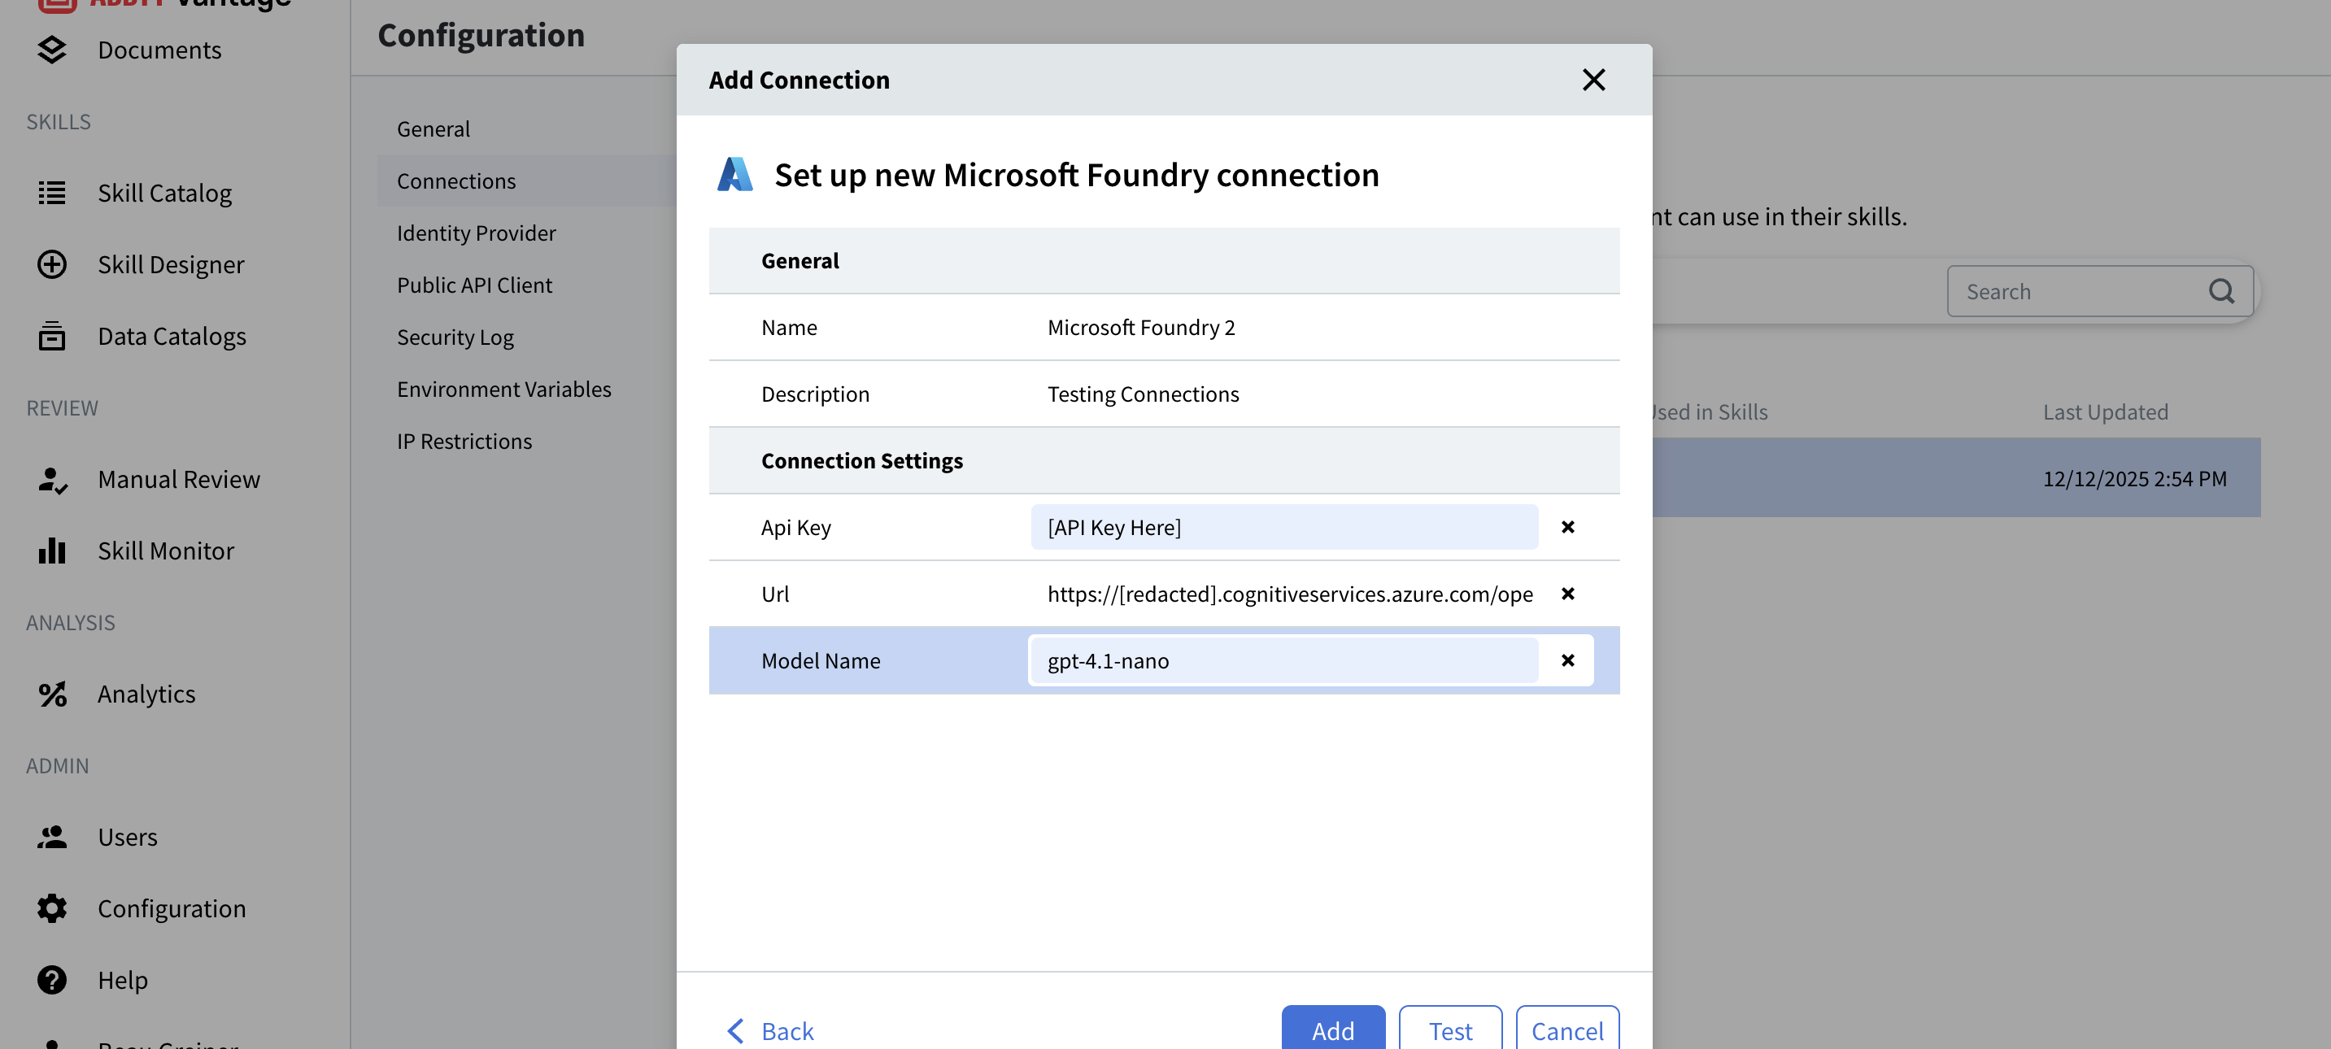Viewport: 2331px width, 1049px height.
Task: Open Help using the question mark icon
Action: tap(51, 979)
